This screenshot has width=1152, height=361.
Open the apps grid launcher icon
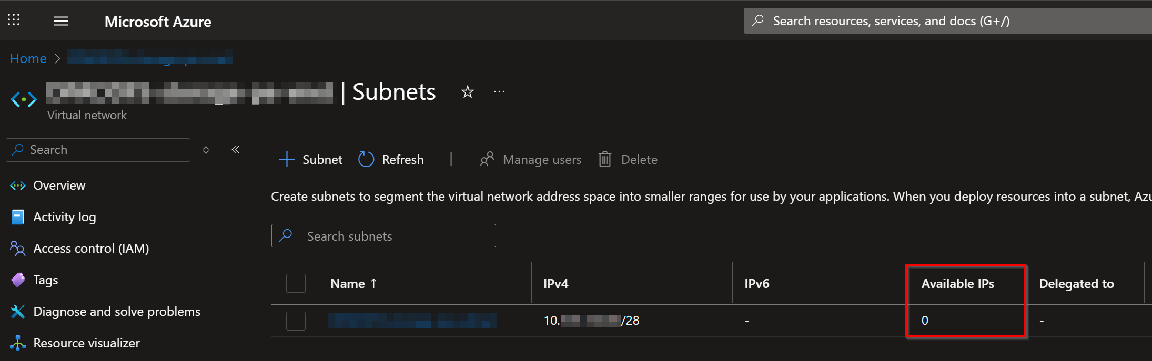(14, 20)
